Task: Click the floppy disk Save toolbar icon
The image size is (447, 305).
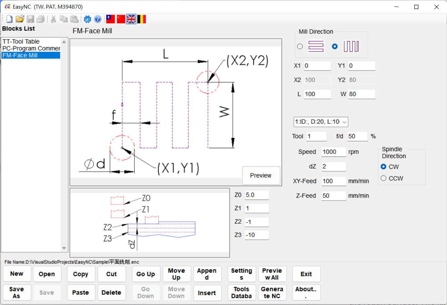Action: point(30,19)
